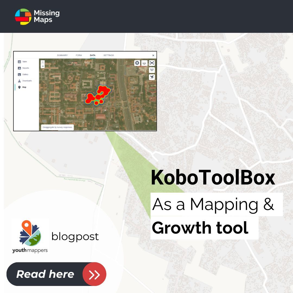Click the Downloads label in sidebar
This screenshot has width=293, height=293.
[27, 81]
